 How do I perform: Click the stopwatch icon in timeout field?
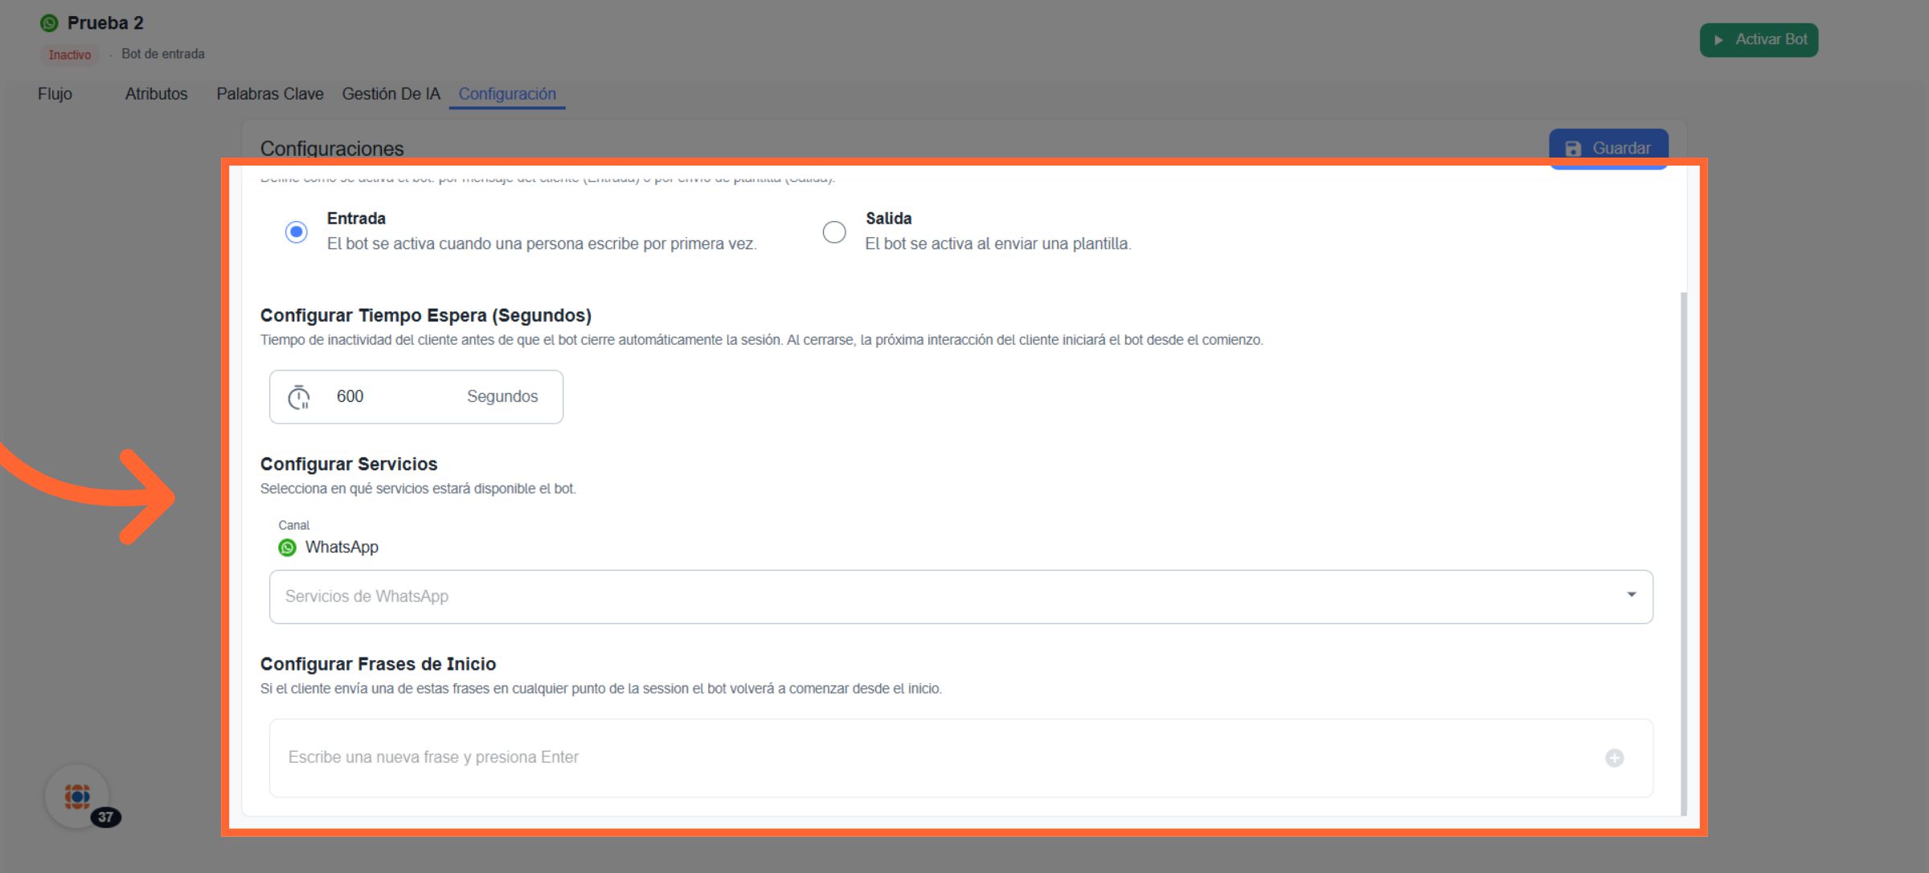[x=299, y=397]
